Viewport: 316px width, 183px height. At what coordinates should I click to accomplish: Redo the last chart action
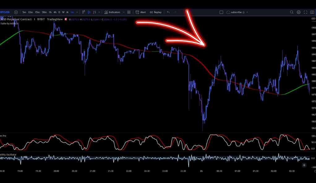pos(175,12)
